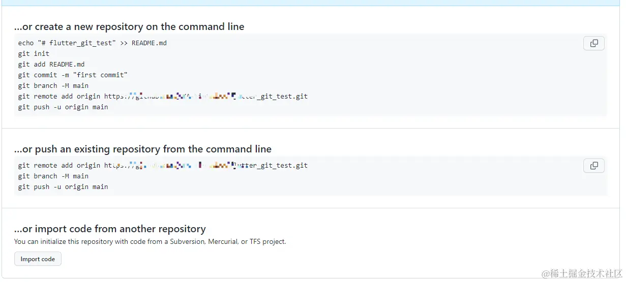This screenshot has width=626, height=282.
Task: Click the git add README.md line
Action: click(51, 65)
